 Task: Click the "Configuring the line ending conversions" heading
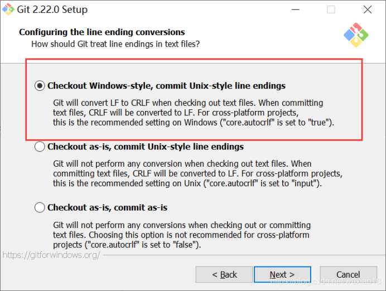[x=102, y=32]
